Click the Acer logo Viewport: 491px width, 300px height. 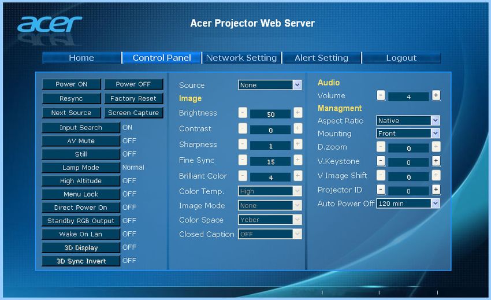click(50, 24)
